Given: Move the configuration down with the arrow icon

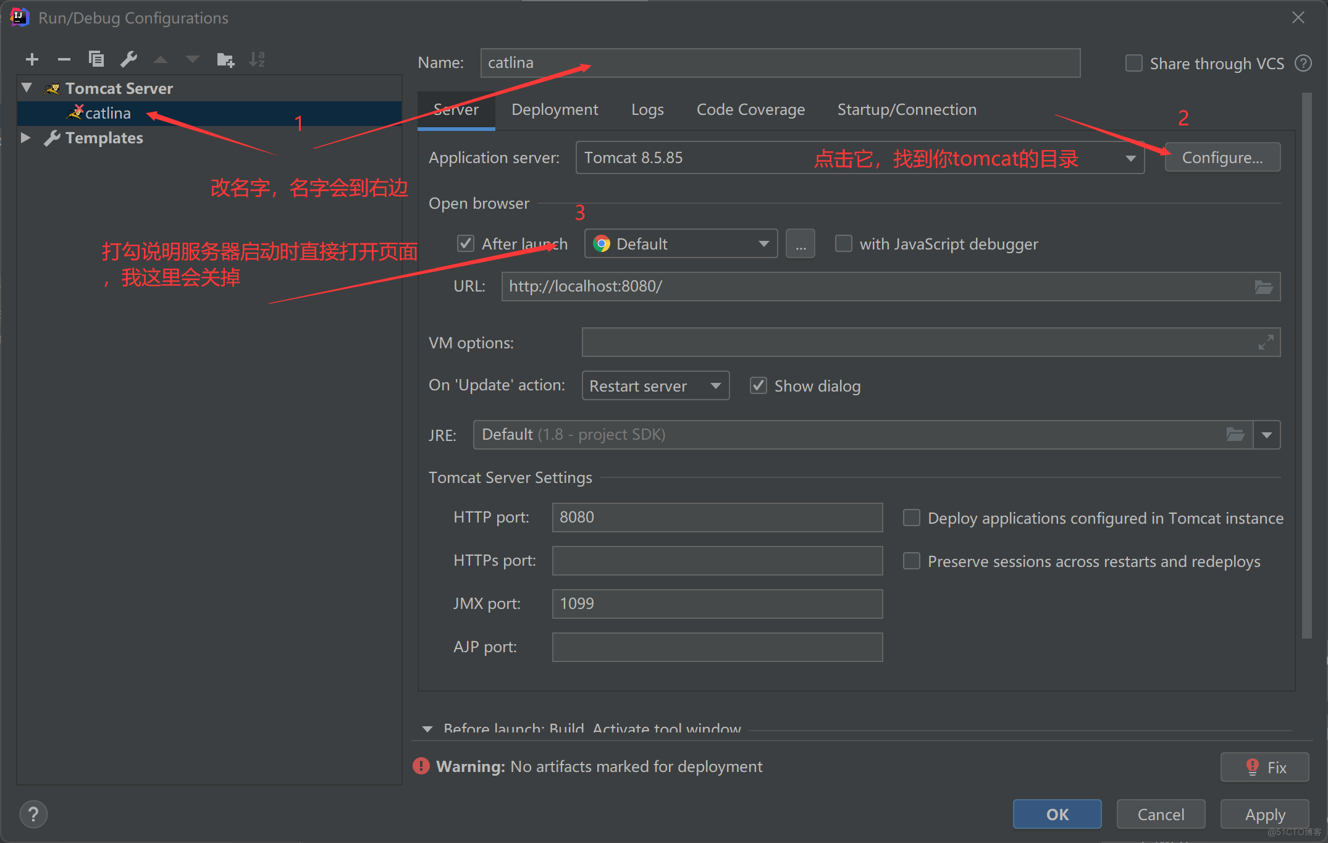Looking at the screenshot, I should (193, 59).
